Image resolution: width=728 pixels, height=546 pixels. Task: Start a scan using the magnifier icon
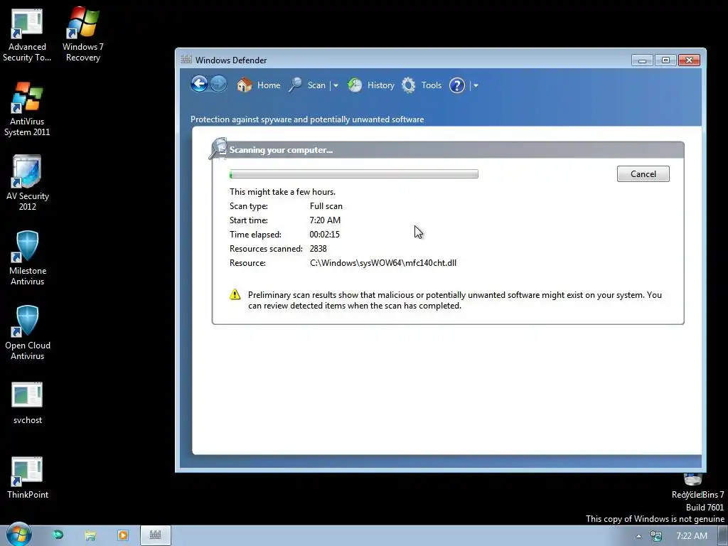click(295, 85)
